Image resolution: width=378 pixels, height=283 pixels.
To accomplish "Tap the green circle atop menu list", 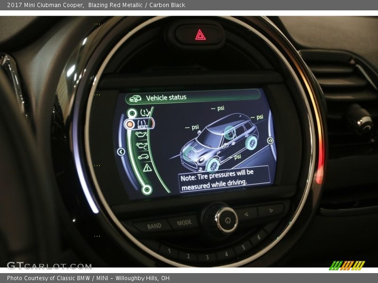I will pyautogui.click(x=132, y=113).
